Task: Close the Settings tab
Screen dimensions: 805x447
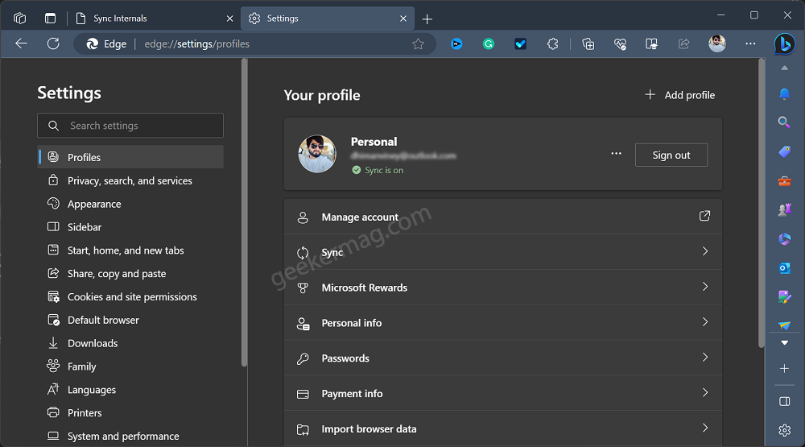Action: pos(403,19)
